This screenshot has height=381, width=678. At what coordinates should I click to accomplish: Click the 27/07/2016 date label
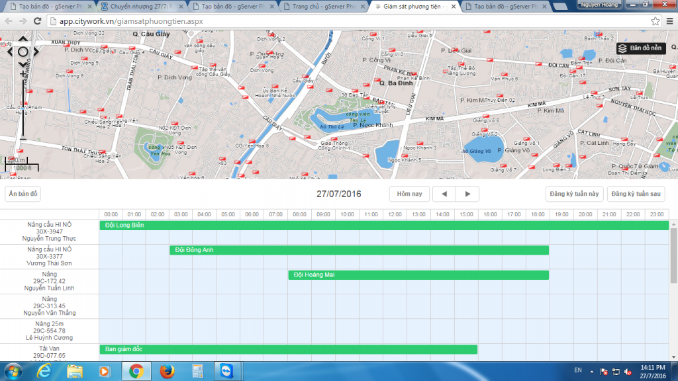[338, 194]
